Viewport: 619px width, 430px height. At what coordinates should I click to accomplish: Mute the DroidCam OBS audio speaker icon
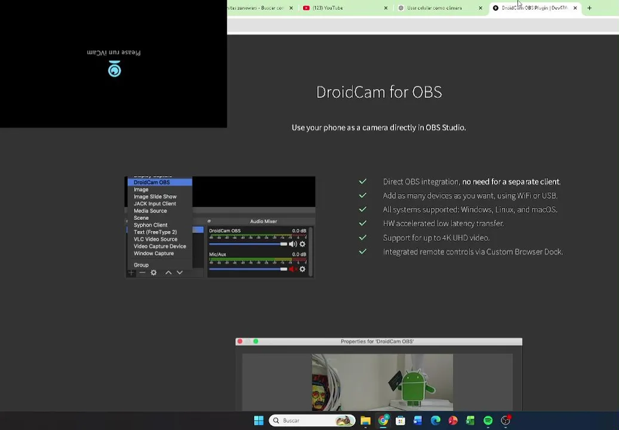pyautogui.click(x=293, y=244)
